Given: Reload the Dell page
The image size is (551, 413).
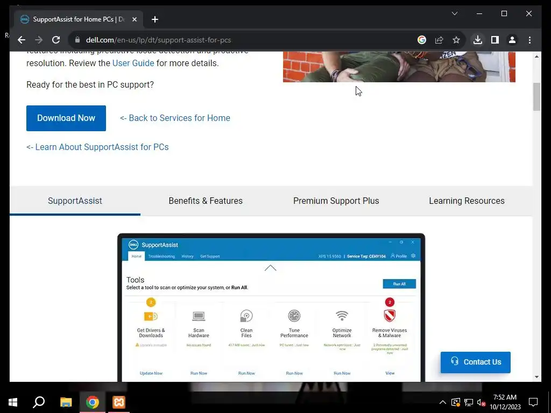Looking at the screenshot, I should [x=56, y=40].
